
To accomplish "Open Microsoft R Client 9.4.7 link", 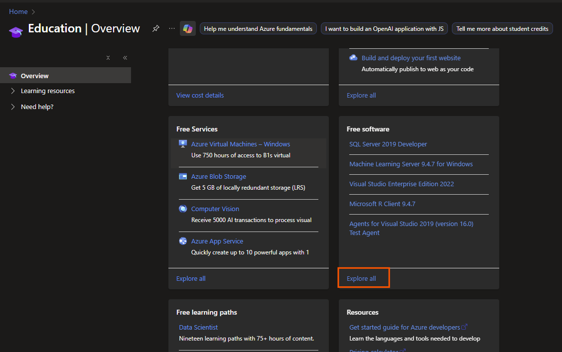I will click(383, 204).
